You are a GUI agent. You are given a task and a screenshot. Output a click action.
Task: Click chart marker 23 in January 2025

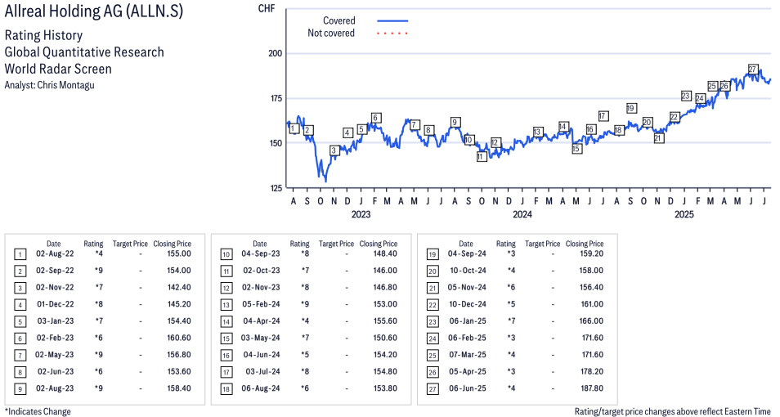pos(686,96)
